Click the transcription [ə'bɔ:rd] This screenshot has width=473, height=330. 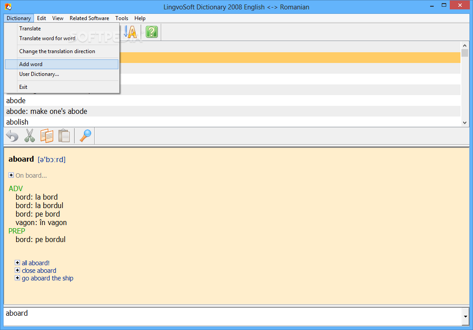point(51,159)
